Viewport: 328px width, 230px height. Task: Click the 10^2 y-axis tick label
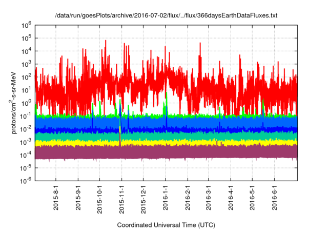pos(26,77)
